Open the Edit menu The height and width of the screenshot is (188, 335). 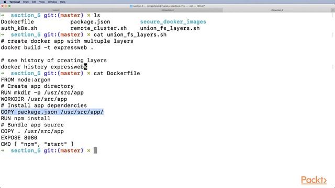coord(33,2)
